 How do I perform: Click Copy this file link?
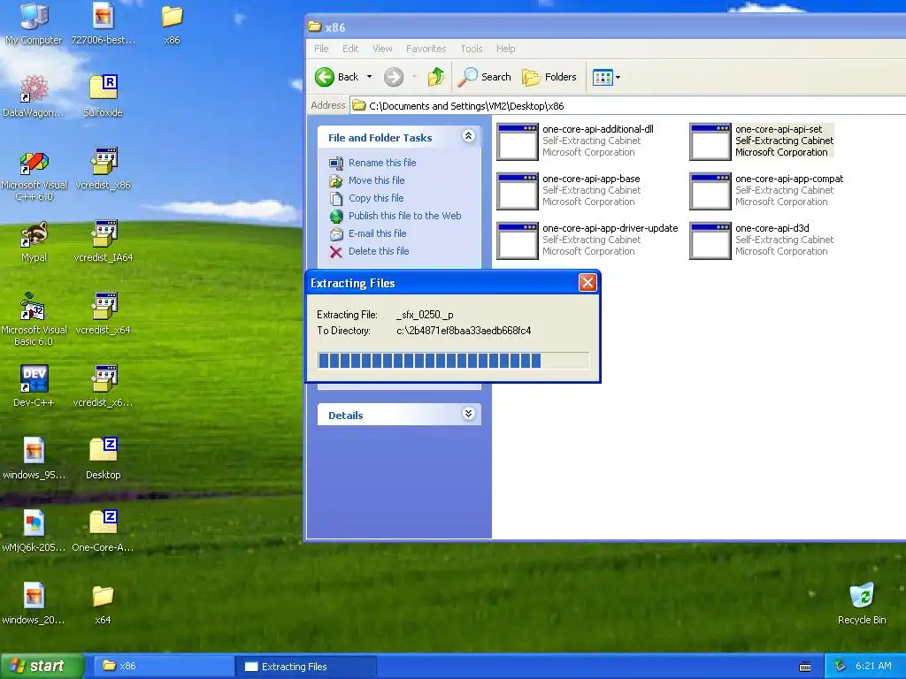pyautogui.click(x=375, y=198)
